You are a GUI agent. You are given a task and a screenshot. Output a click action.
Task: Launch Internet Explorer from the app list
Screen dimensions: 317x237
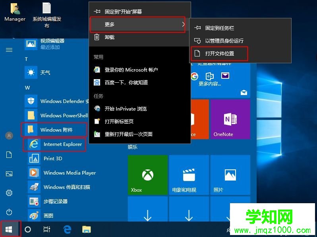coord(54,144)
